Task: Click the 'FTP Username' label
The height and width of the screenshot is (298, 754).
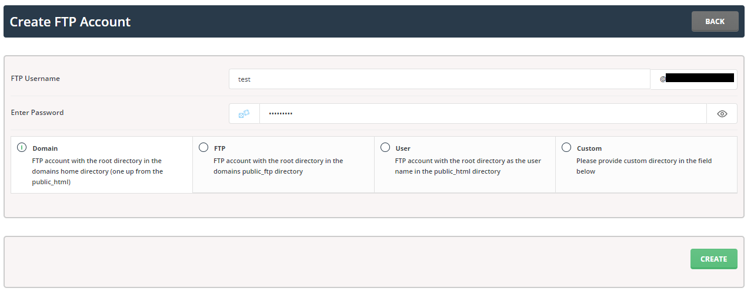Action: click(x=35, y=79)
